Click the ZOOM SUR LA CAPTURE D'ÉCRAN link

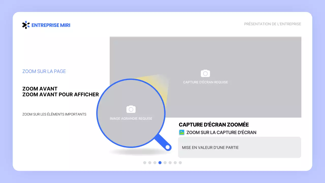click(x=221, y=132)
